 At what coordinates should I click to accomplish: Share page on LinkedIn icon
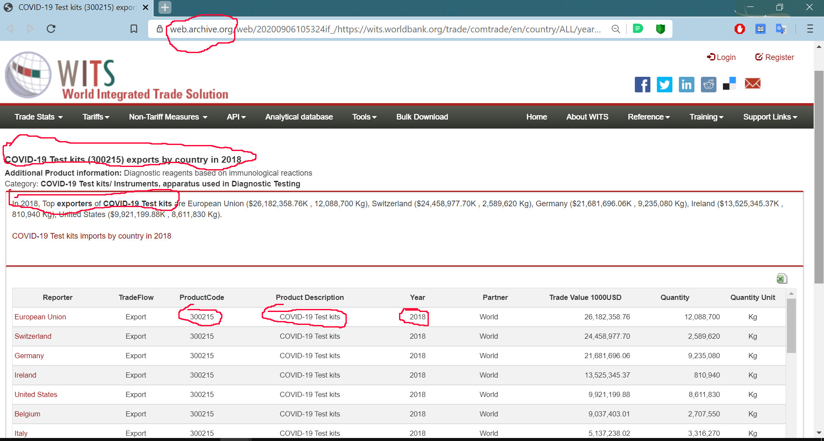pyautogui.click(x=686, y=84)
